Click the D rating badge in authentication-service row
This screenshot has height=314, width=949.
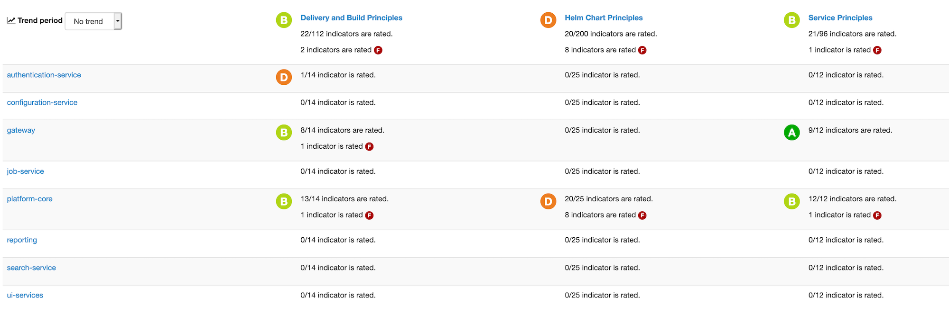point(284,77)
